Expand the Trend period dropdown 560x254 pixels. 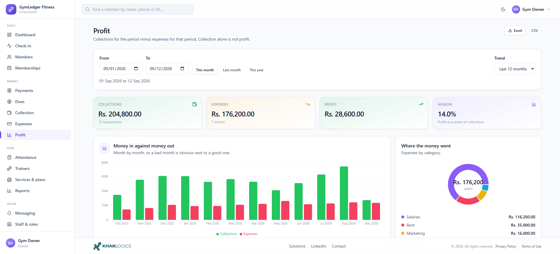tap(515, 69)
